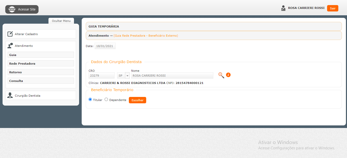Open the Retorno submenu item
The height and width of the screenshot is (158, 347).
41,72
